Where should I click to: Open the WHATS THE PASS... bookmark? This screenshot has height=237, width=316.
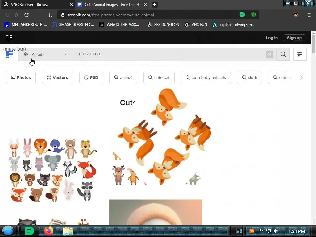click(x=119, y=25)
